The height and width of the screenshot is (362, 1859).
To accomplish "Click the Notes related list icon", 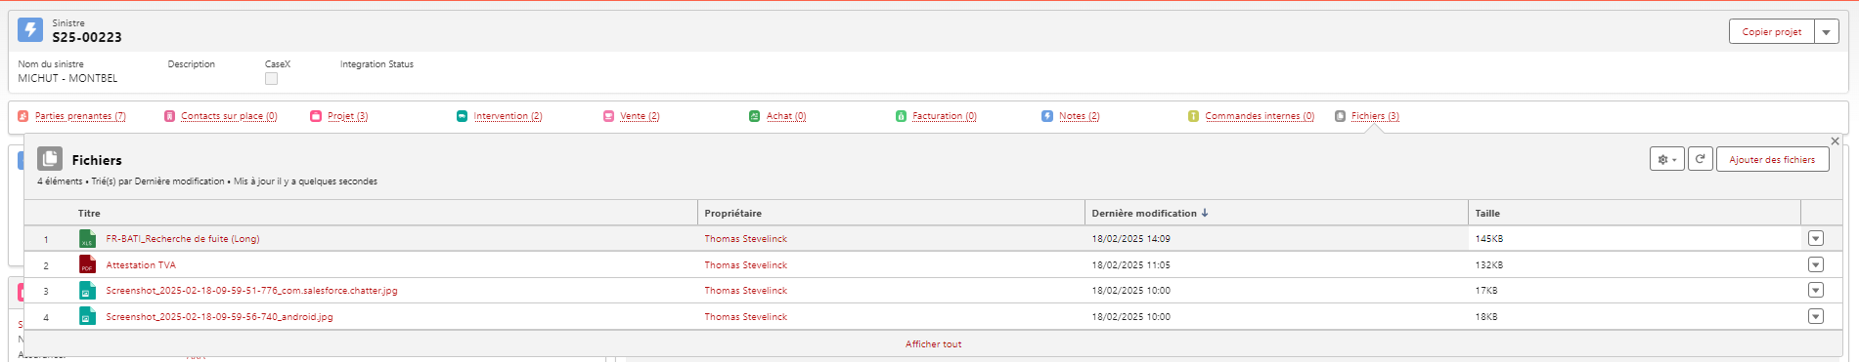I will point(1047,116).
